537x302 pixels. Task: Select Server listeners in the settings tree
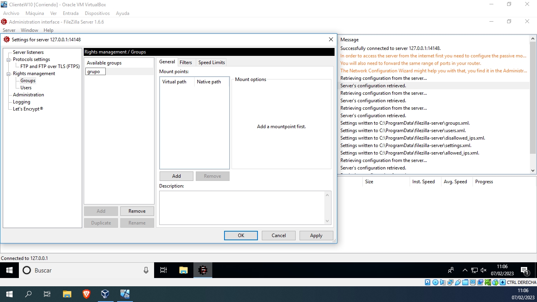tap(28, 52)
